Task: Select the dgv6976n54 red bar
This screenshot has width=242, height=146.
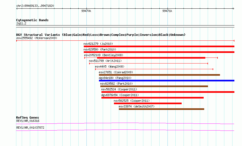Action: click(x=153, y=98)
